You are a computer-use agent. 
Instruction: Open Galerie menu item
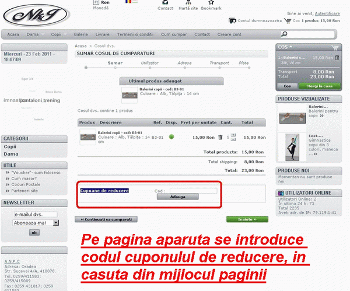[81, 34]
